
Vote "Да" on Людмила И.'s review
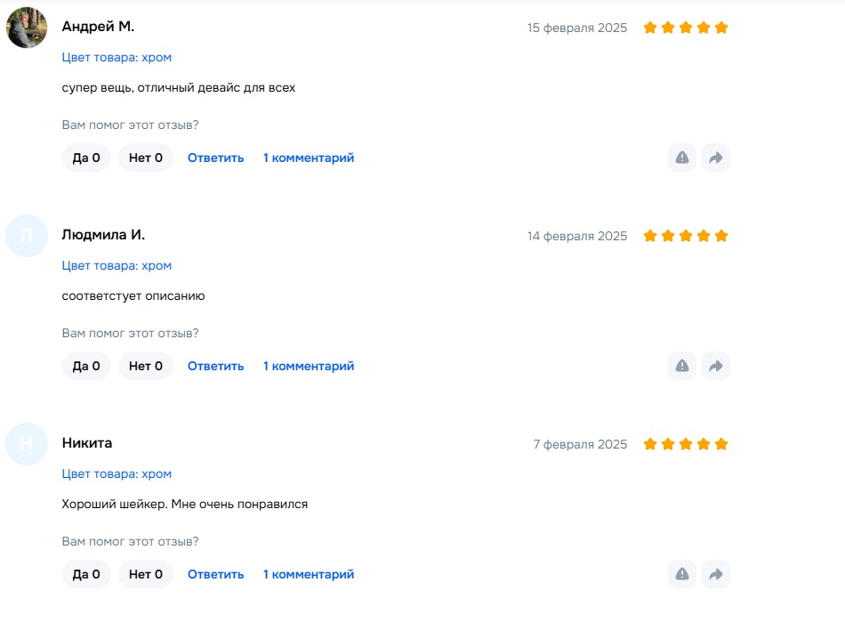86,366
